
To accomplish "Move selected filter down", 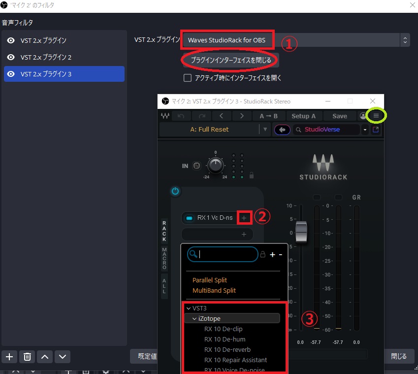I will (63, 357).
